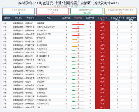The height and width of the screenshot is (112, 139).
Task: Select the 阿勒泰布尔津县 outlet cell
Action: (43, 104)
